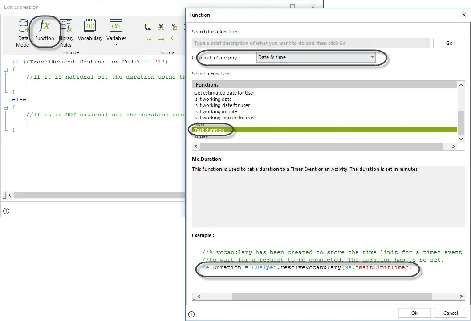Click Cancel in the Function dialog

451,313
